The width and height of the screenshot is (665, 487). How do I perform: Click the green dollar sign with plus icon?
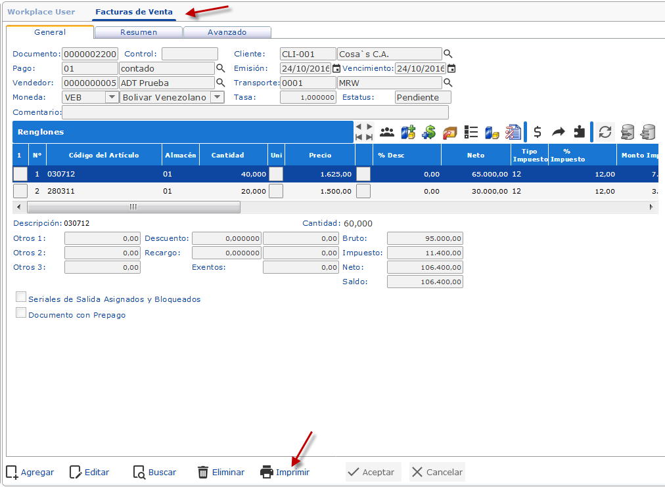coord(428,132)
